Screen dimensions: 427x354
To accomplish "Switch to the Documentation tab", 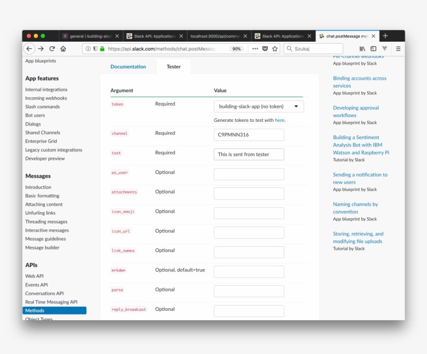I will click(129, 67).
